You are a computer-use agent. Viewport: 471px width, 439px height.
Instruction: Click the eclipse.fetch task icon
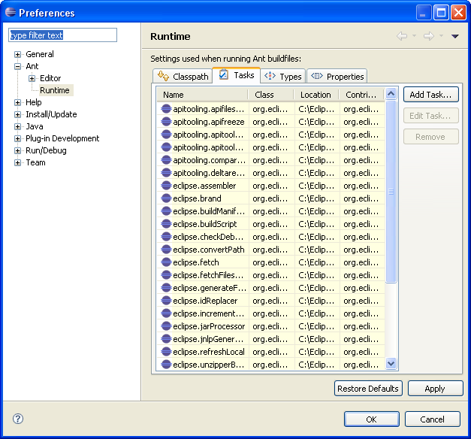tap(166, 262)
